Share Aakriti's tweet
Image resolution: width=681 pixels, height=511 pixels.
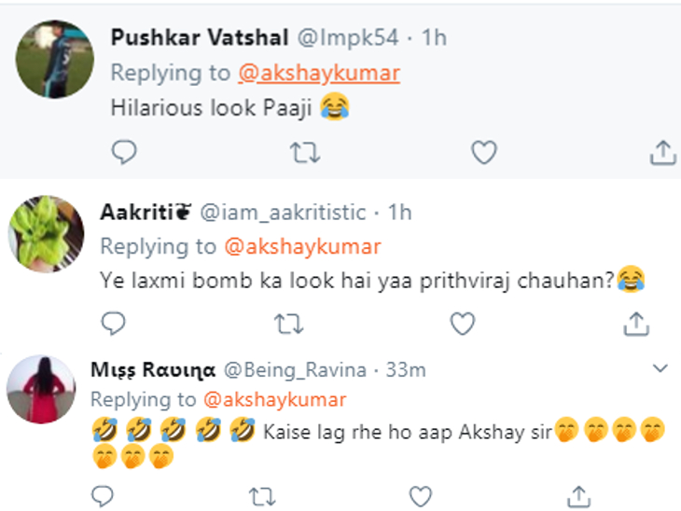click(x=636, y=324)
